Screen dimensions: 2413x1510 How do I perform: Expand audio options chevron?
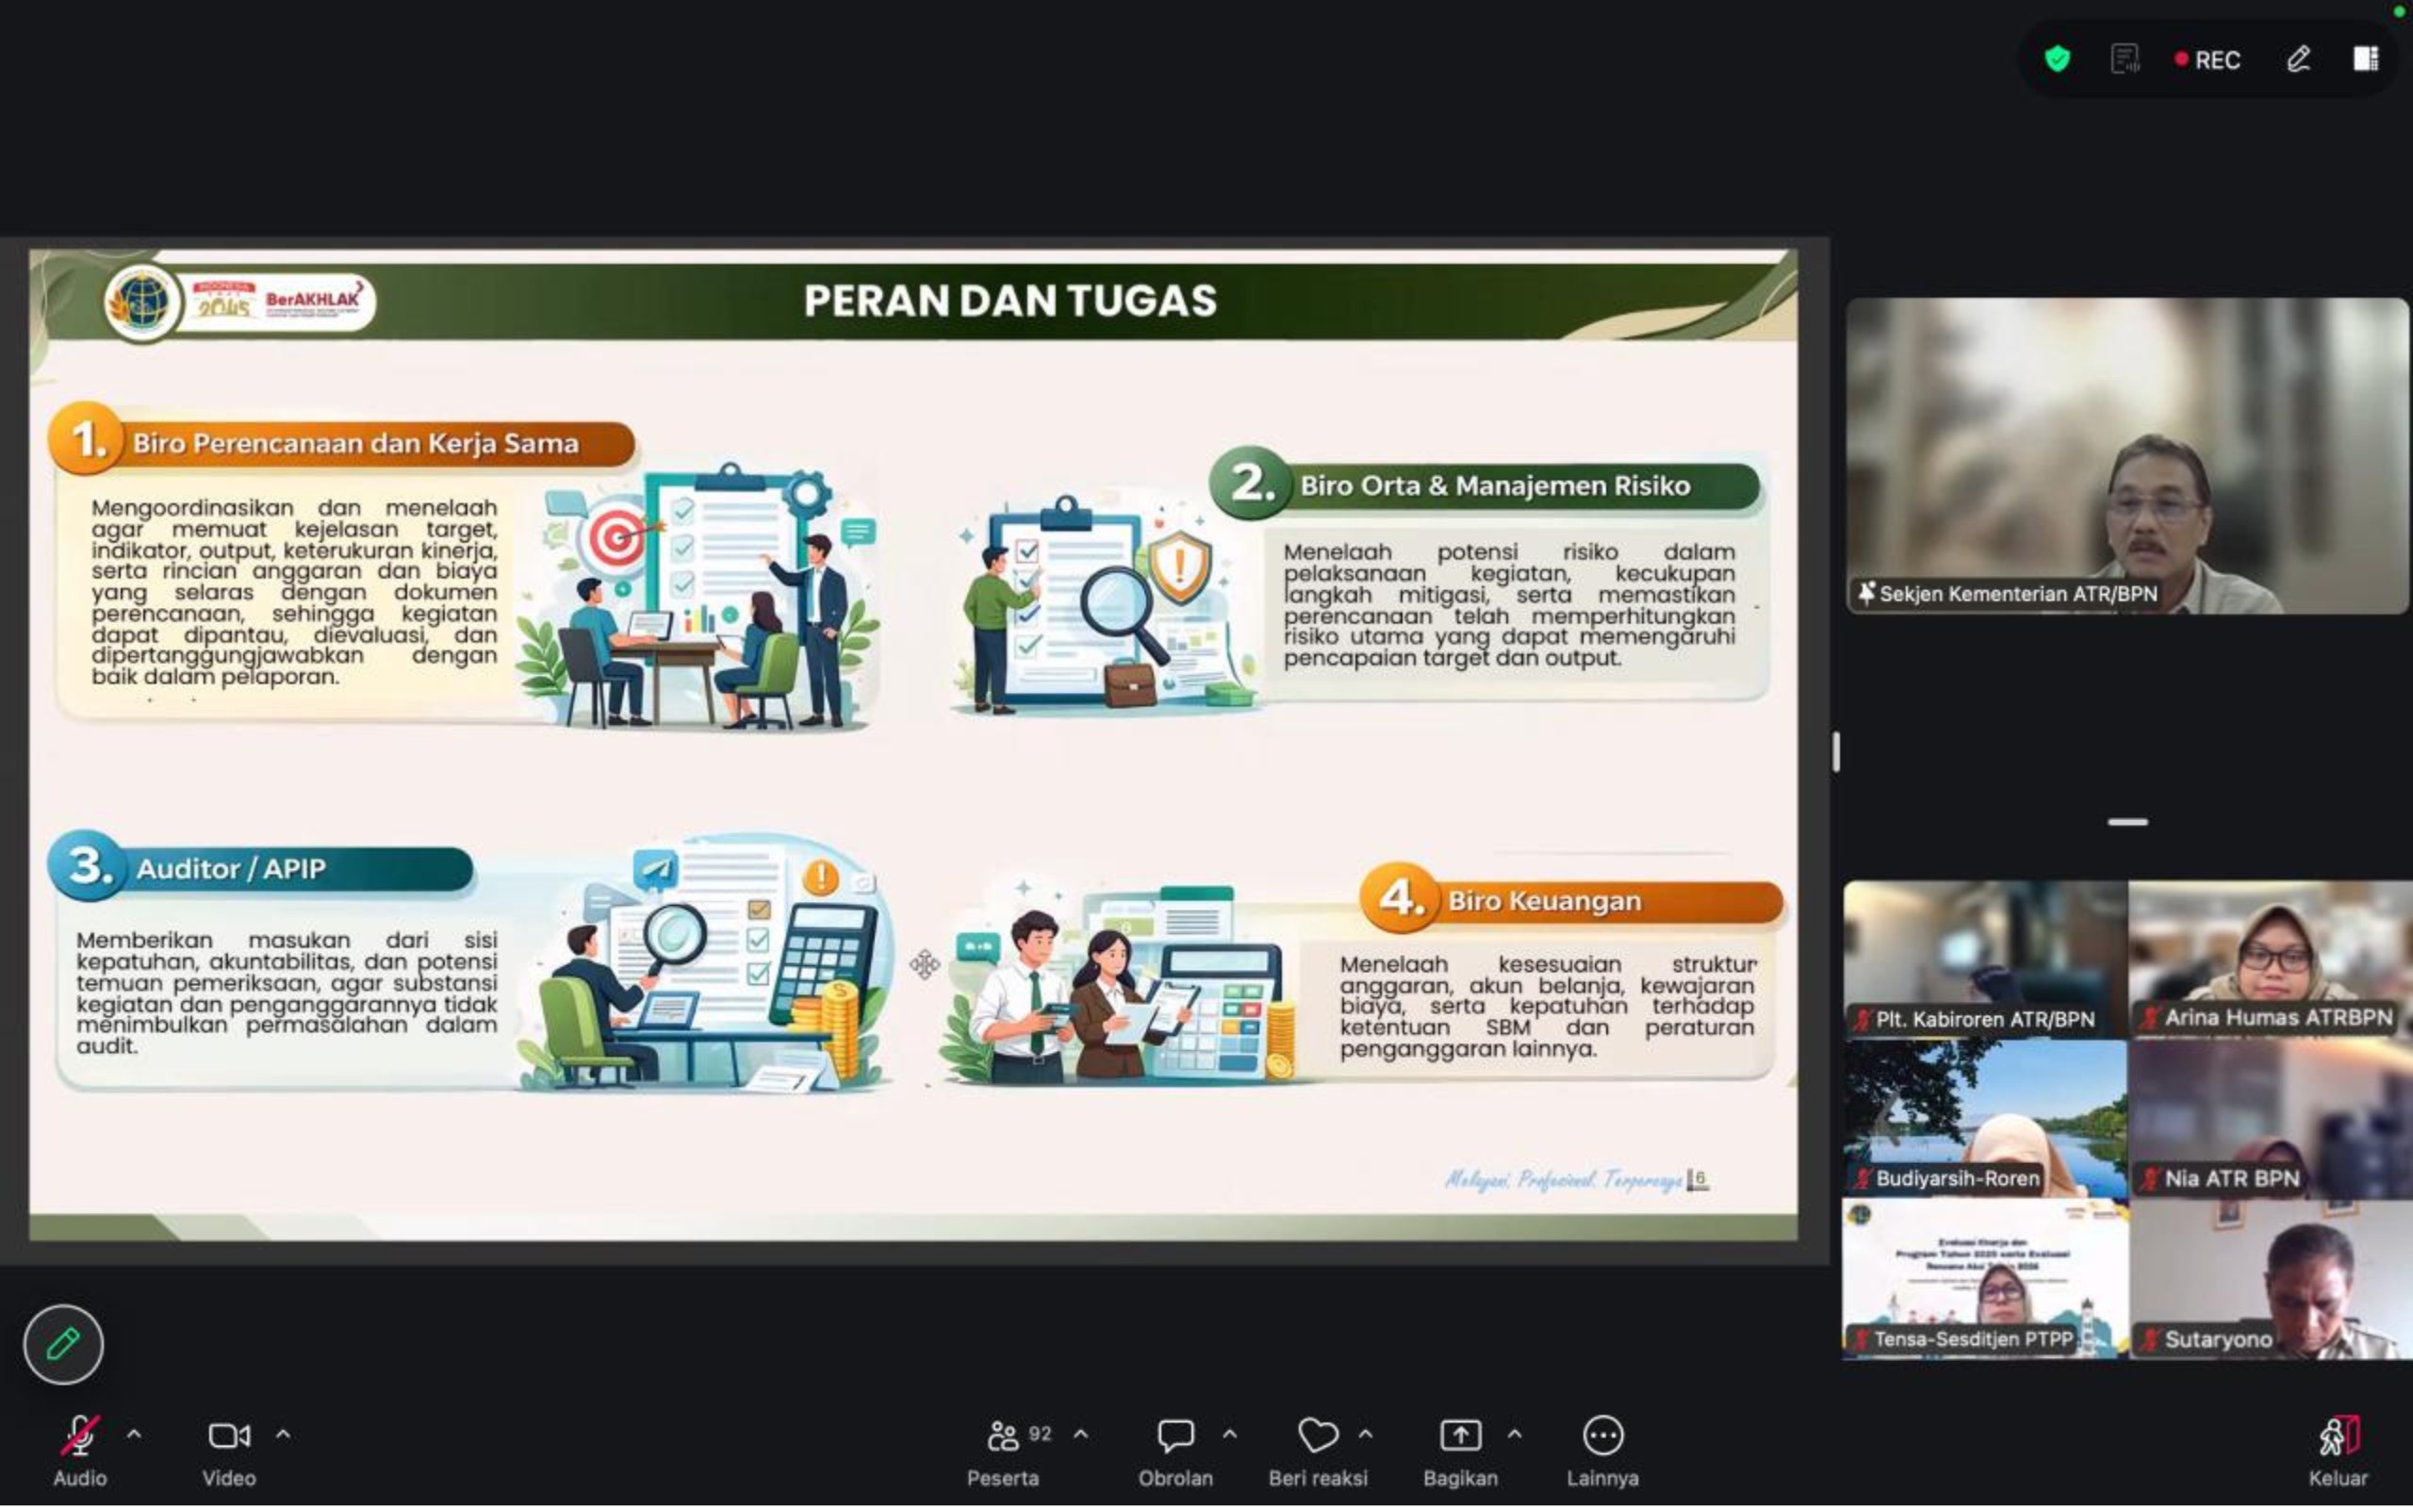[134, 1434]
